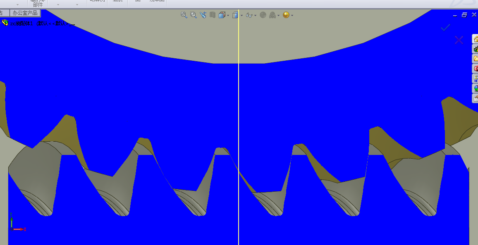Open the red SolidWorks search tab

tap(476, 69)
